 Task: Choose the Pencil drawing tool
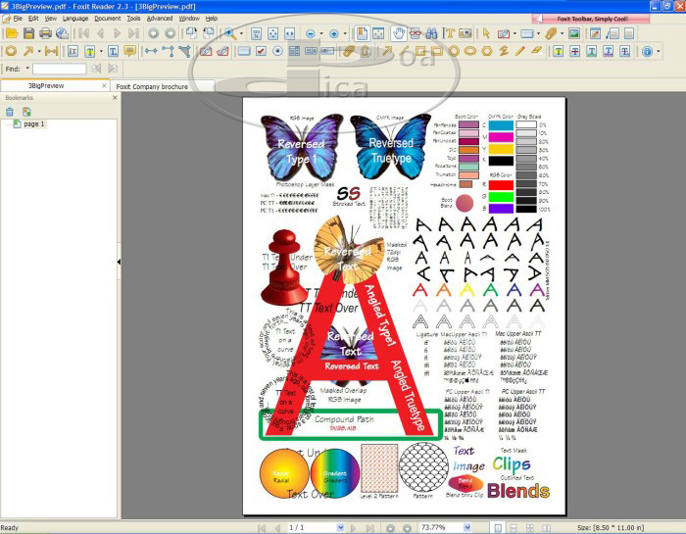(519, 51)
